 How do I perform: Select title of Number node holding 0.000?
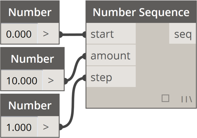[30, 12]
